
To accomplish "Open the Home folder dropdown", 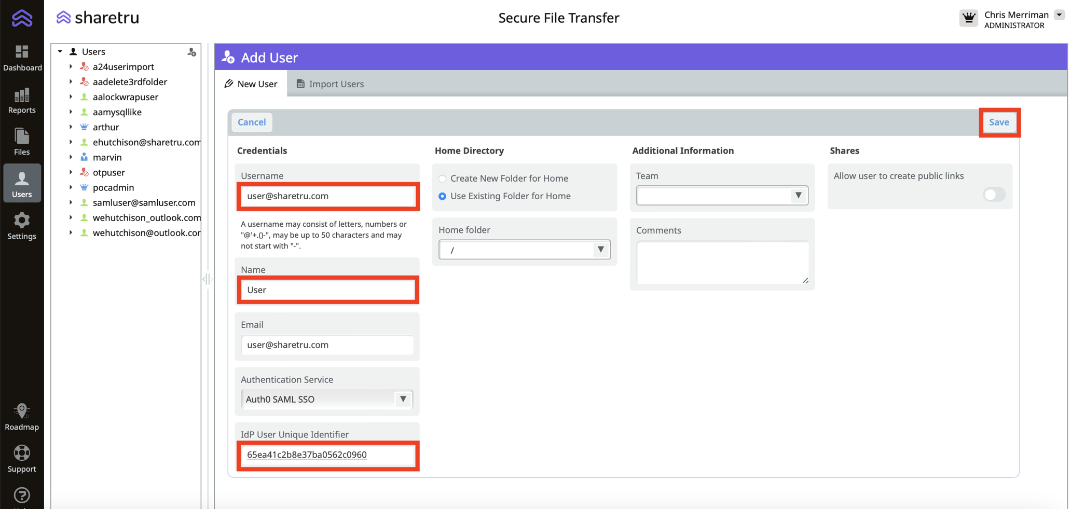I will 524,250.
